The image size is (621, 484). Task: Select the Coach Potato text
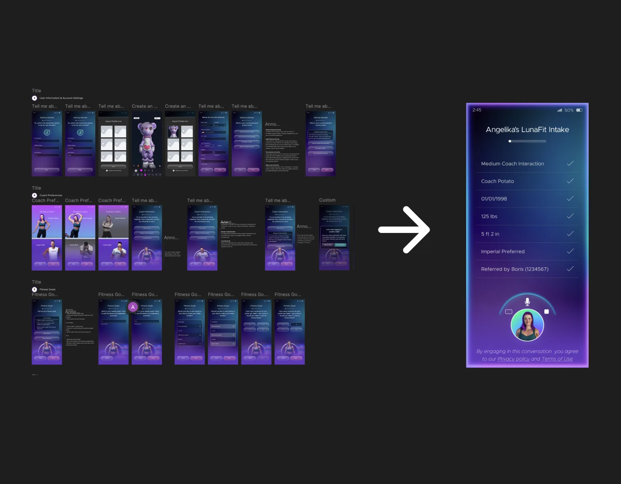click(497, 181)
